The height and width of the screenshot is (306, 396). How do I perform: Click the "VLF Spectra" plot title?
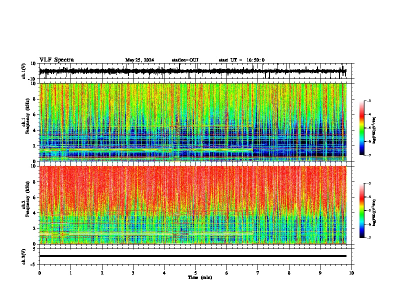[x=56, y=60]
